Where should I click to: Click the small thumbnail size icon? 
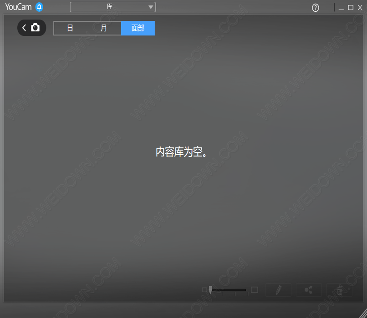pyautogui.click(x=204, y=290)
